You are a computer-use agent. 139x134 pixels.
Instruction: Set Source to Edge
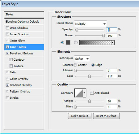(93, 65)
